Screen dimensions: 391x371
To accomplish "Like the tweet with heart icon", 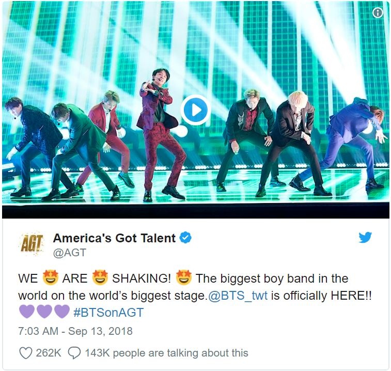I will (x=26, y=353).
